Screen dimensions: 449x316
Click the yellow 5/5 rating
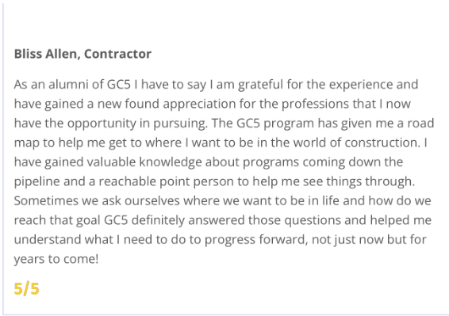[x=27, y=288]
